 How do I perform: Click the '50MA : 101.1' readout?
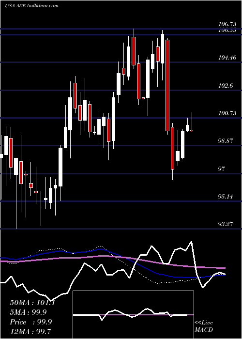32,303
